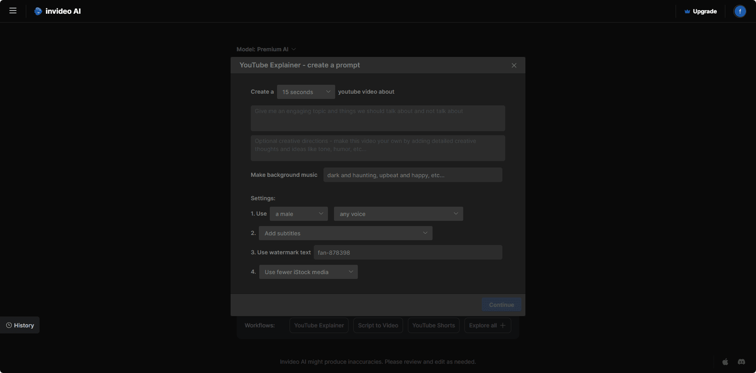Click the engaging topic text area
756x373 pixels.
click(x=378, y=118)
